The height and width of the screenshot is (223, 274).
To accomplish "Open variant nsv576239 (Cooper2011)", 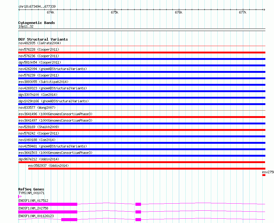I will click(x=39, y=75).
